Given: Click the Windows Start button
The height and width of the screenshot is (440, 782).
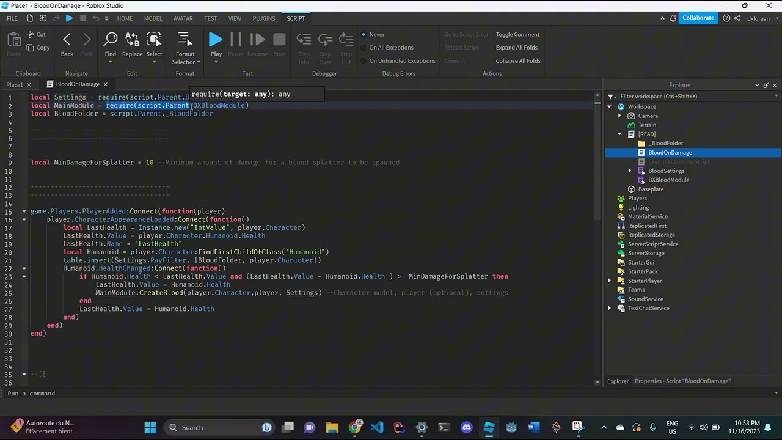Looking at the screenshot, I should point(150,427).
